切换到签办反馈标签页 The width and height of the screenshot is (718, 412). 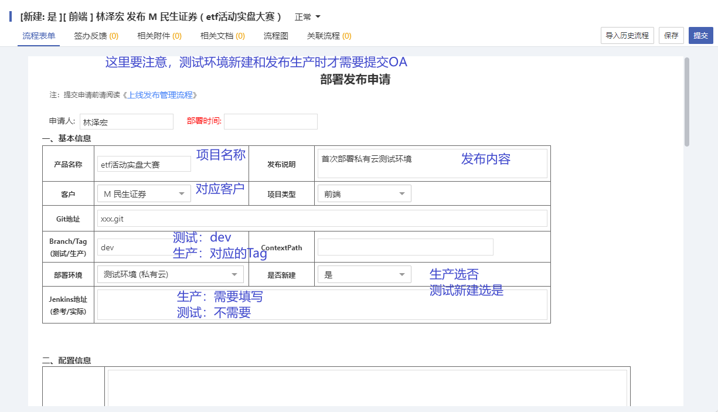(x=96, y=35)
